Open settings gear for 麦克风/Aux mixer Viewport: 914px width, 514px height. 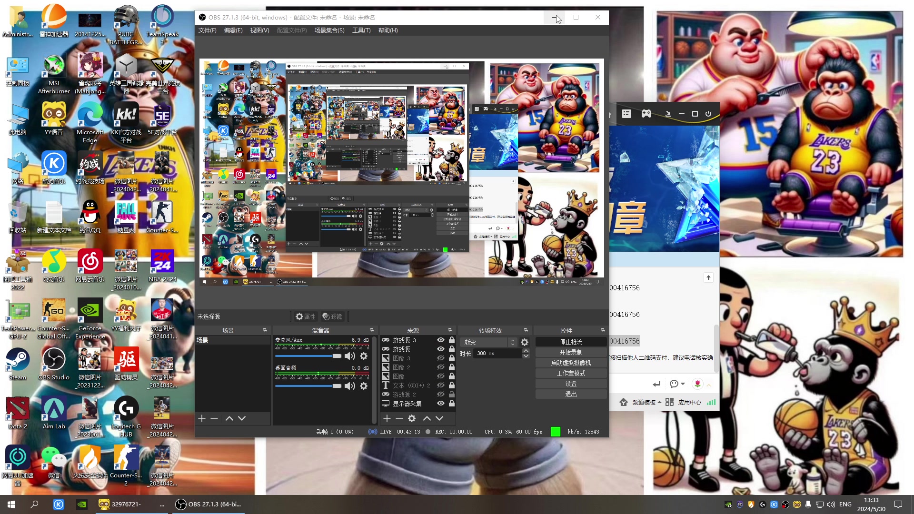coord(364,356)
